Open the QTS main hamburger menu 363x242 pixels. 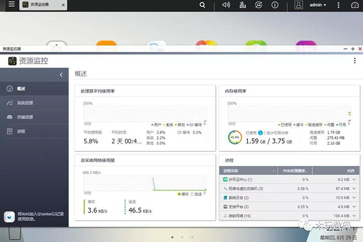pos(8,5)
